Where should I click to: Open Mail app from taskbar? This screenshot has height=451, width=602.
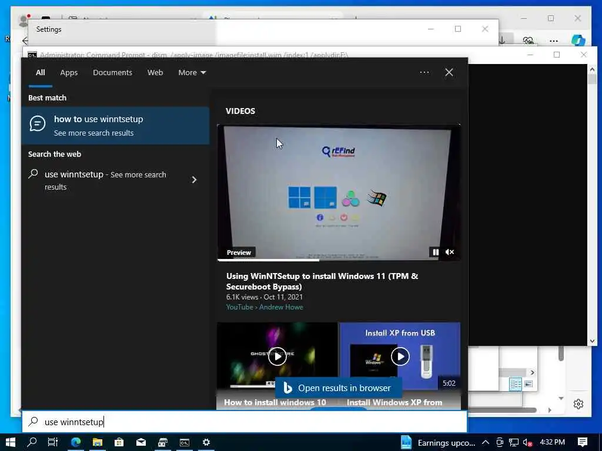tap(141, 443)
